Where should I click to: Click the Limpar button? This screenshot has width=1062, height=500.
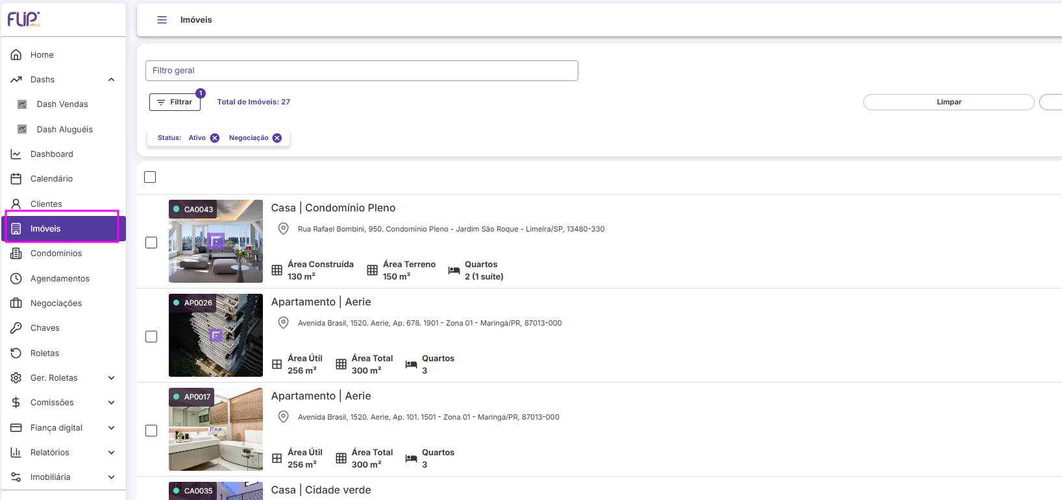coord(948,102)
